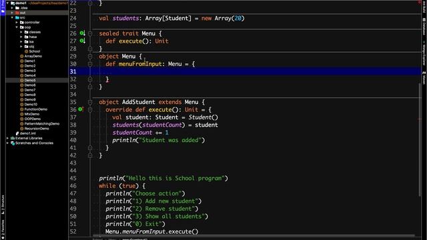Expand the hasa package
This screenshot has height=240, width=427.
(21, 37)
